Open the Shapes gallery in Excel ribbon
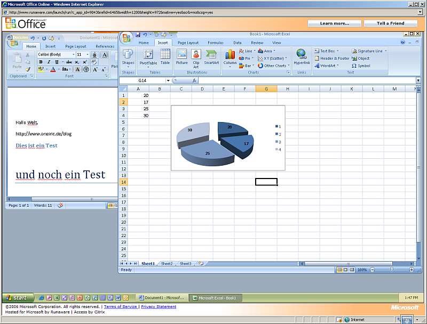Image resolution: width=427 pixels, height=324 pixels. pyautogui.click(x=128, y=58)
